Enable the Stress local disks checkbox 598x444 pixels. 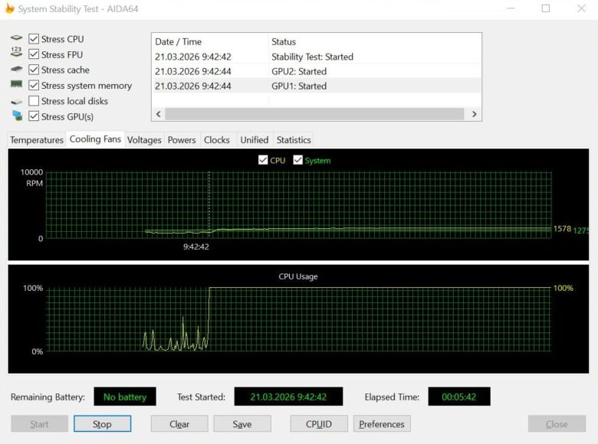pos(34,101)
